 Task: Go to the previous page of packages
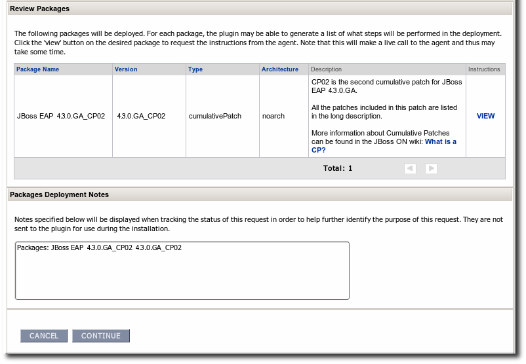(410, 168)
